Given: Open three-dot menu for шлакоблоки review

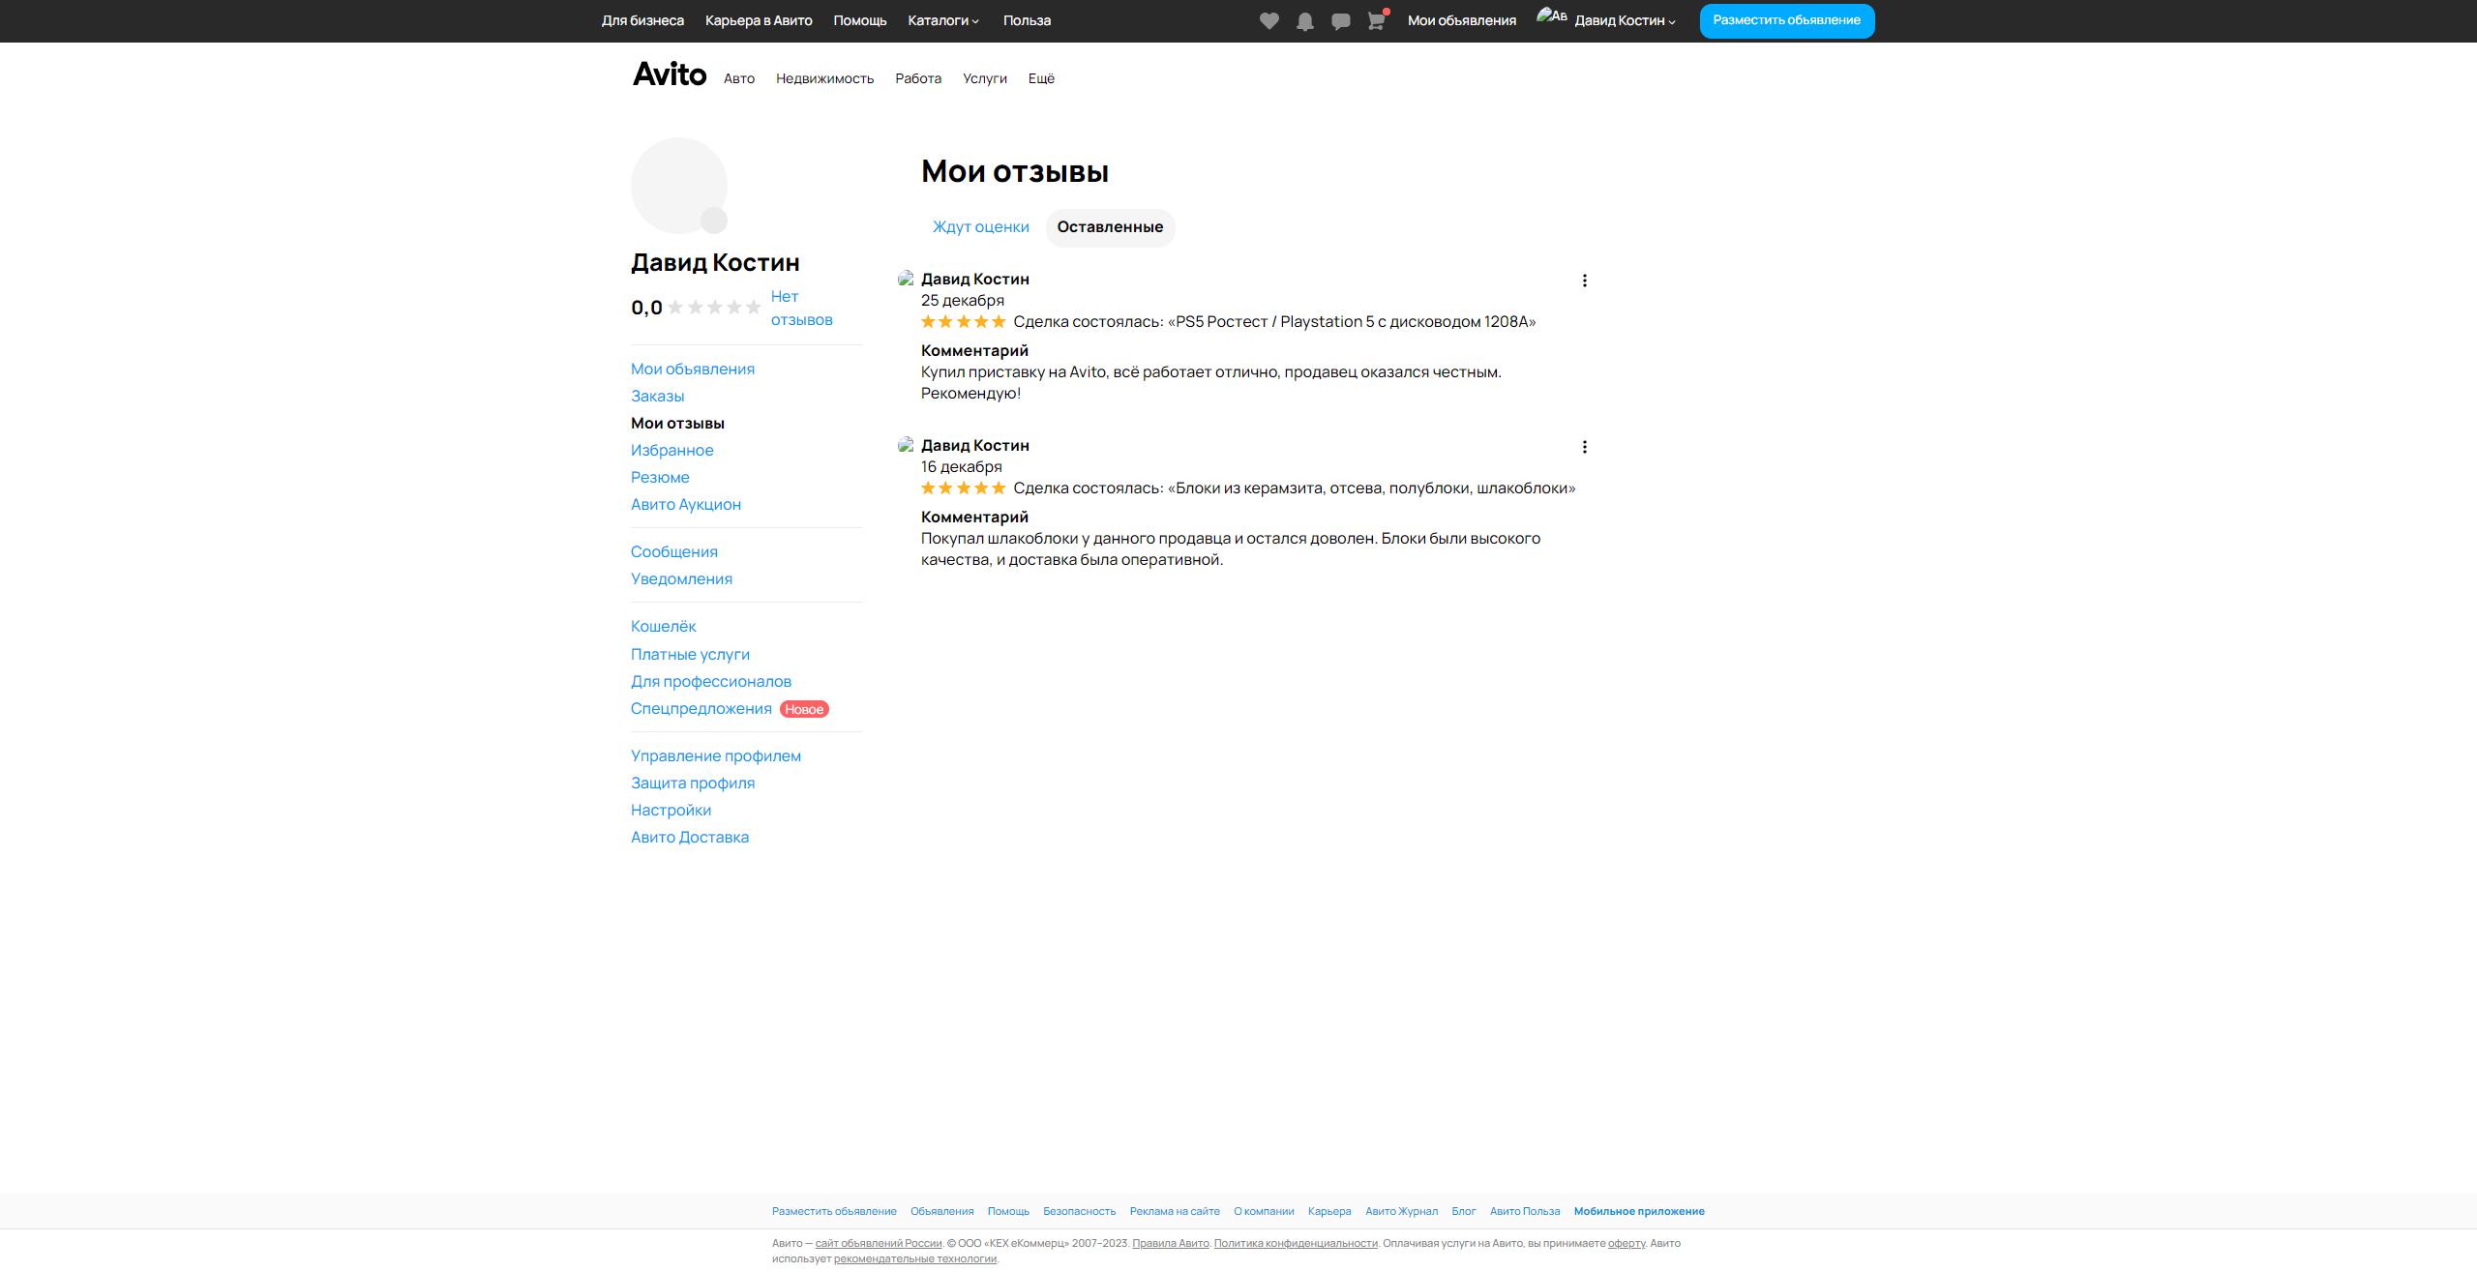Looking at the screenshot, I should click(x=1584, y=447).
